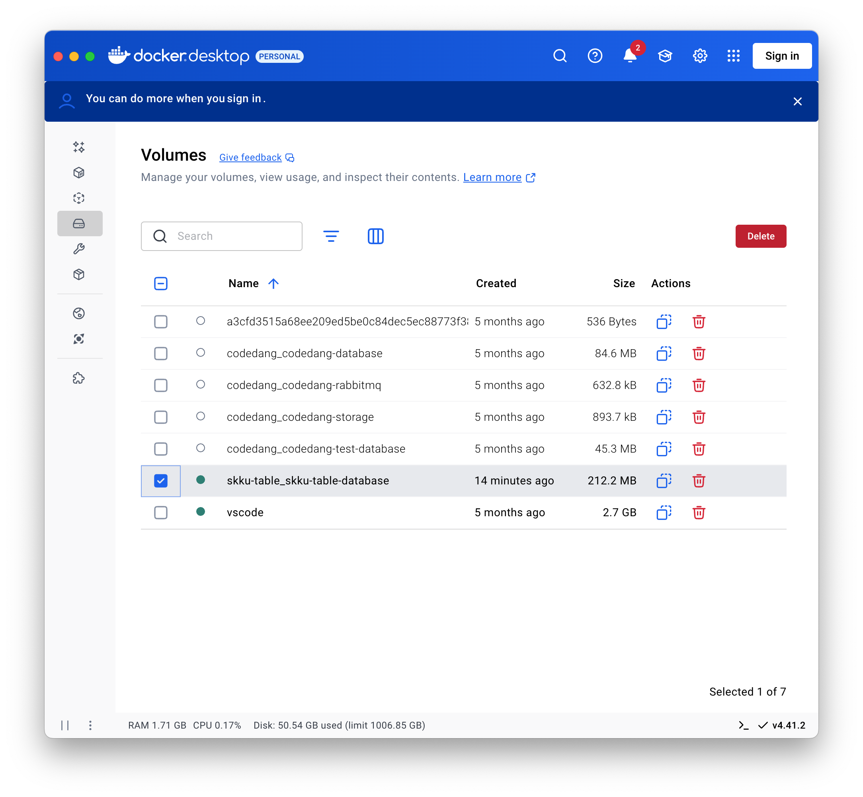Image resolution: width=863 pixels, height=797 pixels.
Task: Delete vscode volume with trash icon
Action: (x=699, y=513)
